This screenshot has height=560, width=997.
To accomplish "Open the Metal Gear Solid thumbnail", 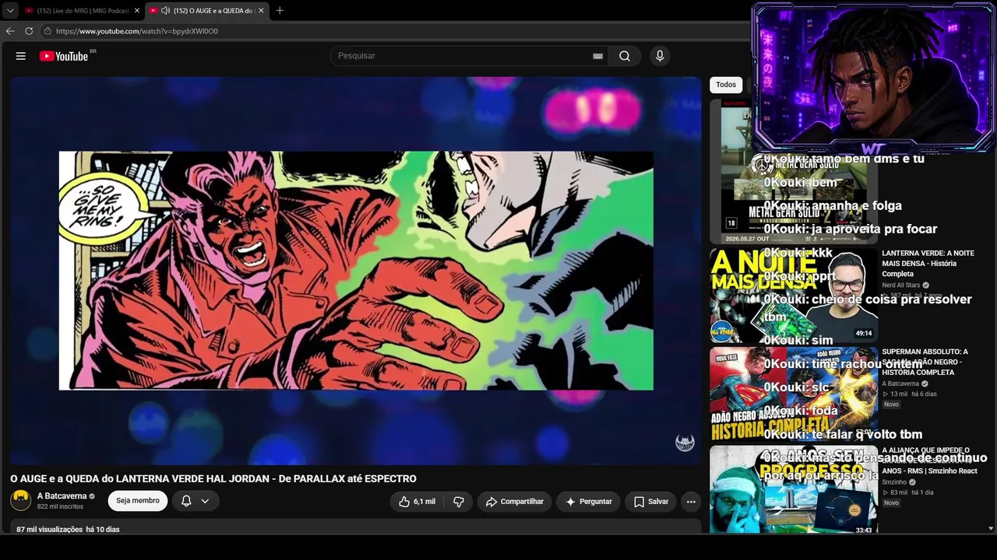I will click(x=794, y=171).
